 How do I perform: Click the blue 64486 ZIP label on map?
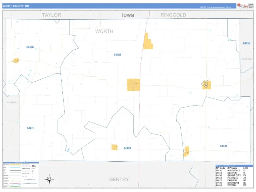click(30, 47)
